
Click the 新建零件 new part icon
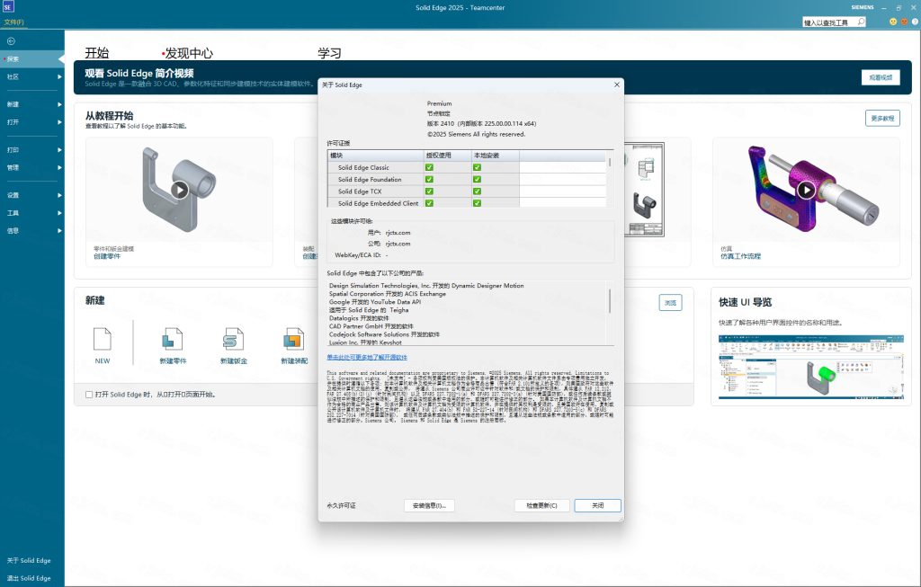pos(173,340)
